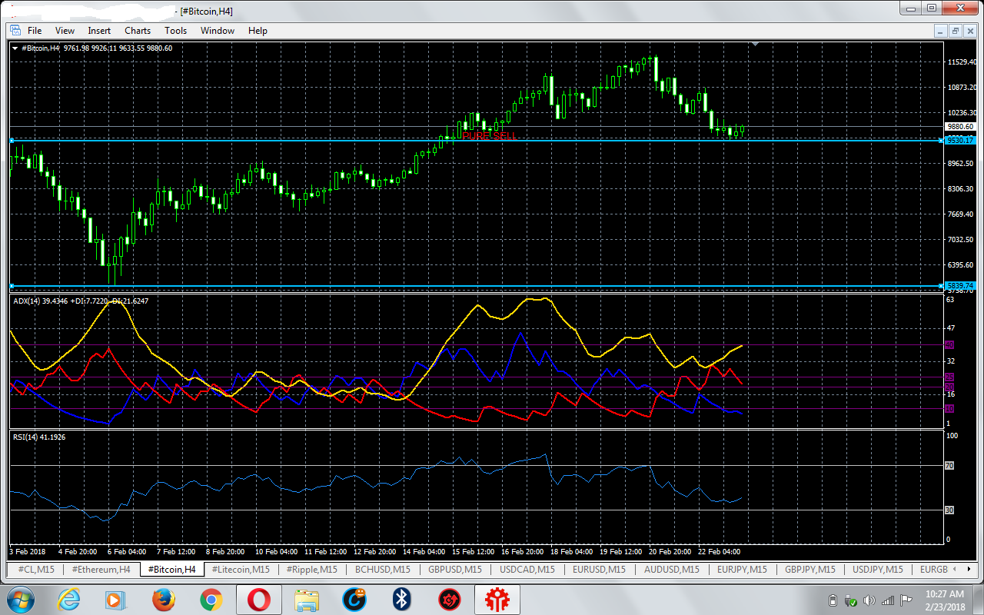Switch to the GBPJPY,M15 chart tab
Viewport: 984px width, 615px height.
point(809,570)
